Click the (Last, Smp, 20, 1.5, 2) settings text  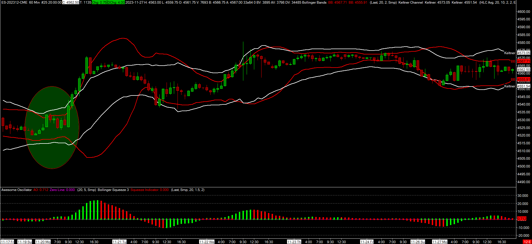point(188,190)
